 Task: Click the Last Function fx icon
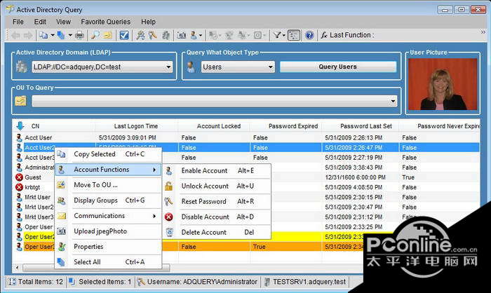tap(324, 35)
